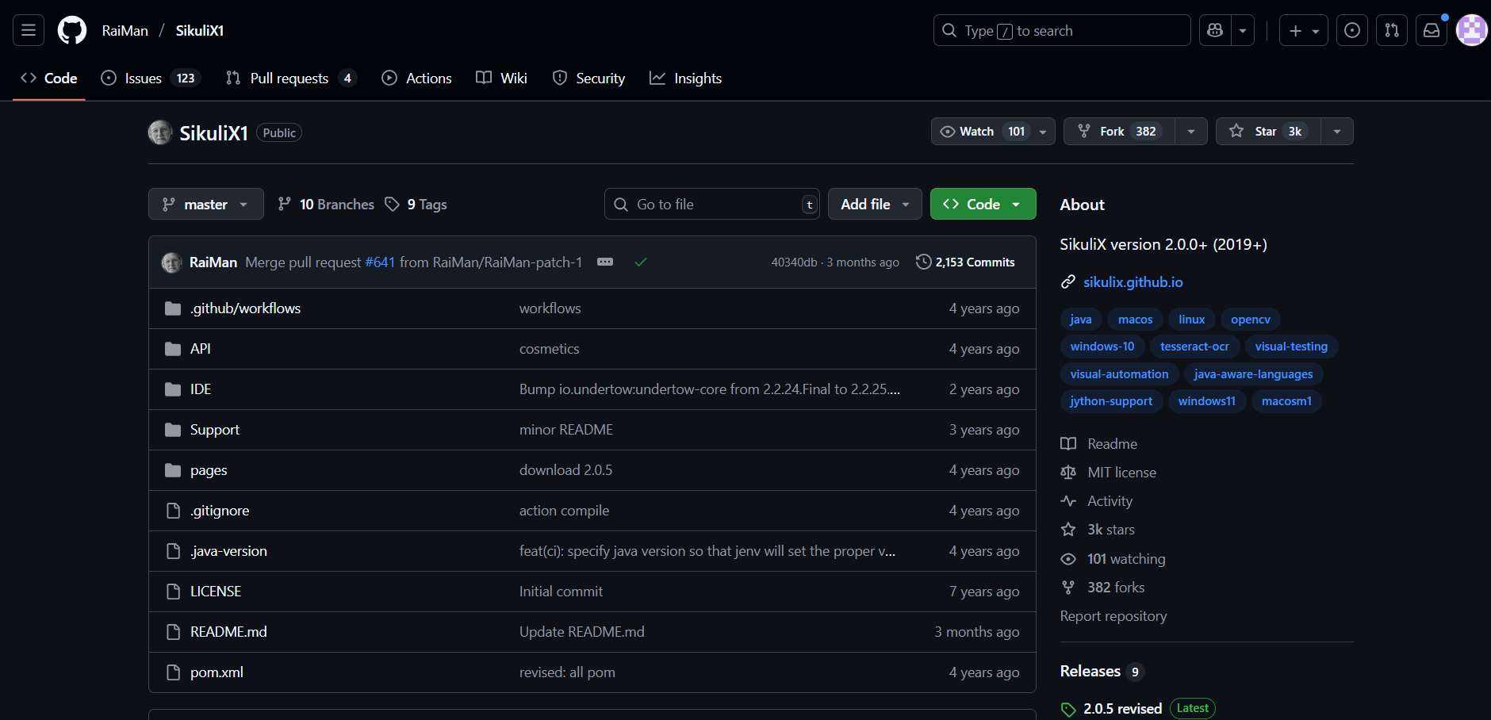The height and width of the screenshot is (720, 1491).
Task: View commit history via the clock icon
Action: [x=924, y=262]
